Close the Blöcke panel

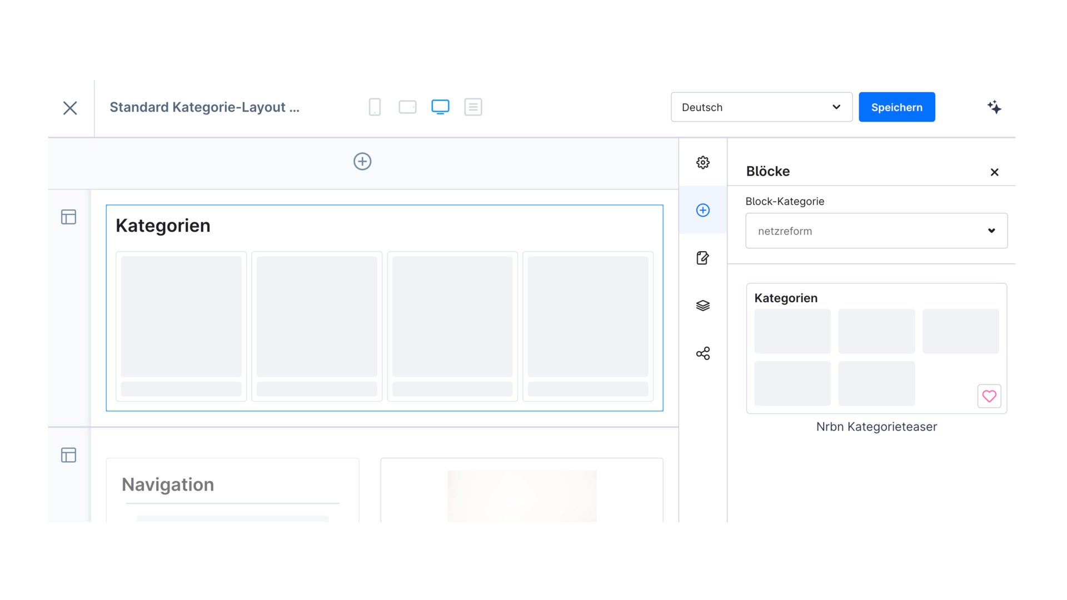click(994, 172)
